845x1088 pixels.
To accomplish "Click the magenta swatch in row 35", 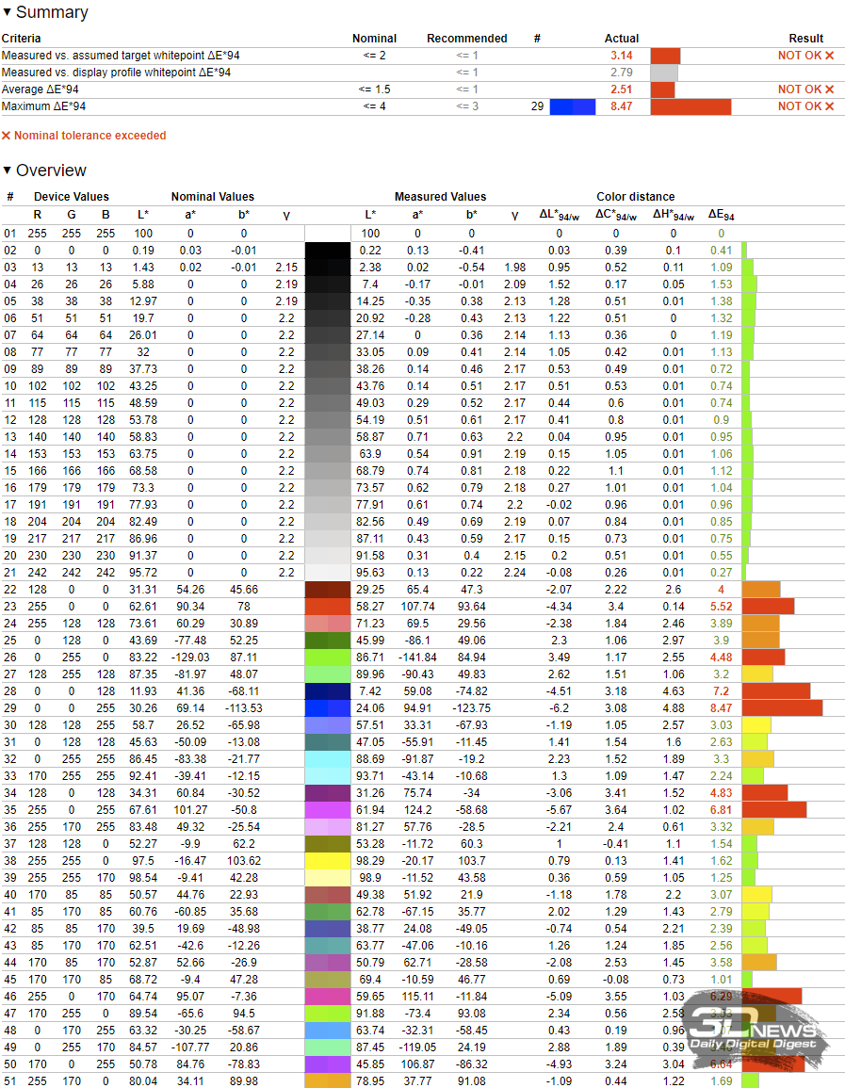I will pyautogui.click(x=327, y=810).
